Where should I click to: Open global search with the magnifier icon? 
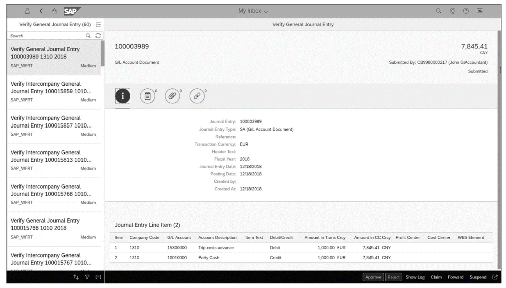438,11
